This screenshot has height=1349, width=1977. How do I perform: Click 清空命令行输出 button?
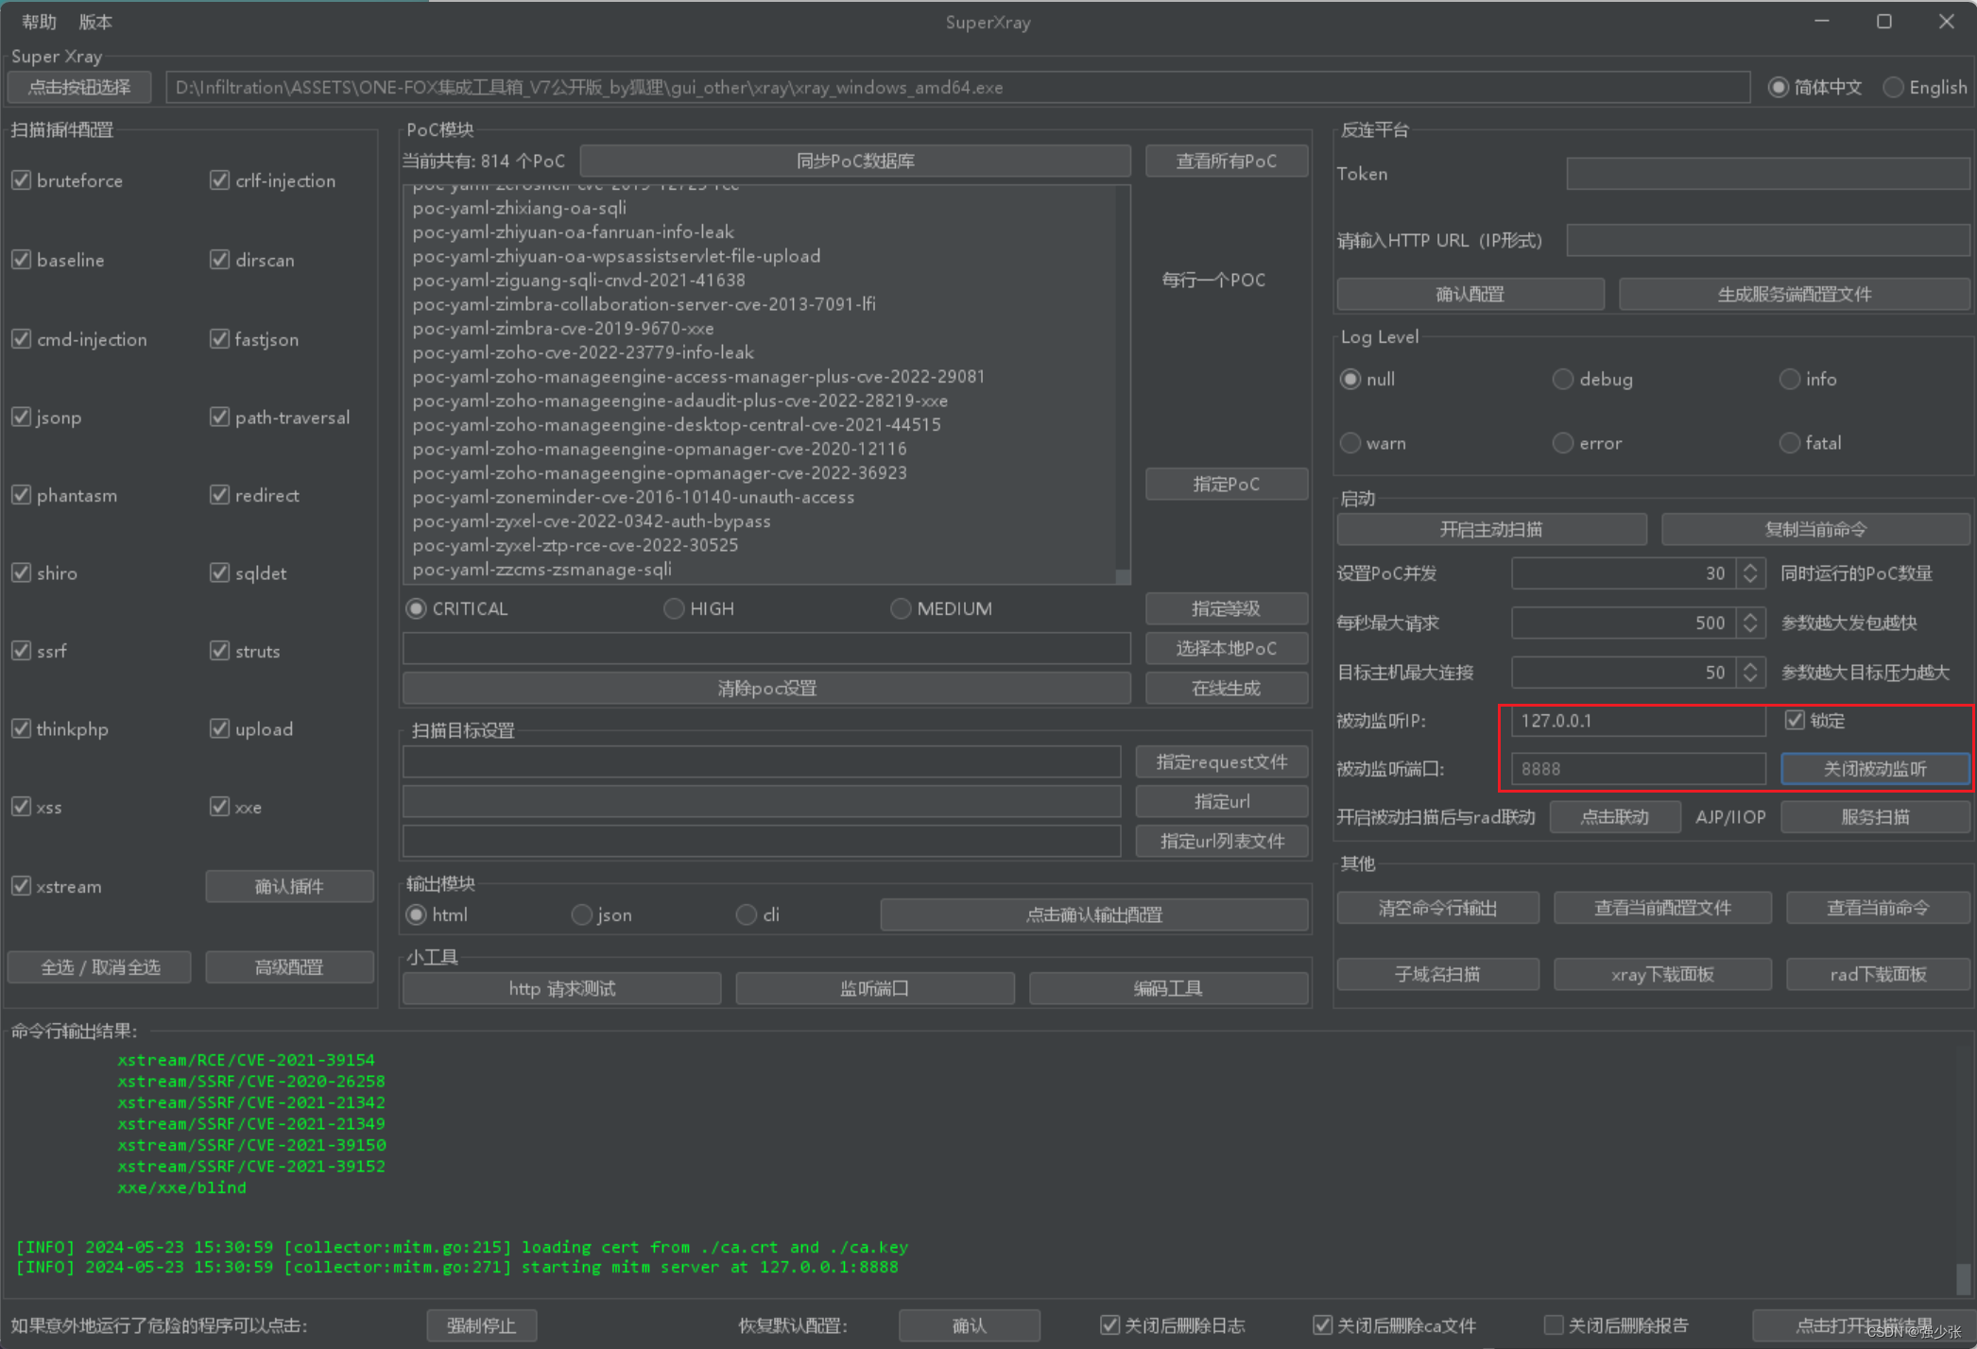pyautogui.click(x=1437, y=908)
